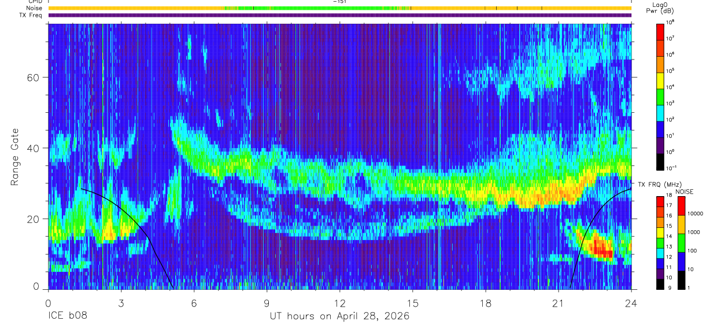Click the '9' value at TX FRQ scale bottom
710x328 pixels.
(x=671, y=288)
